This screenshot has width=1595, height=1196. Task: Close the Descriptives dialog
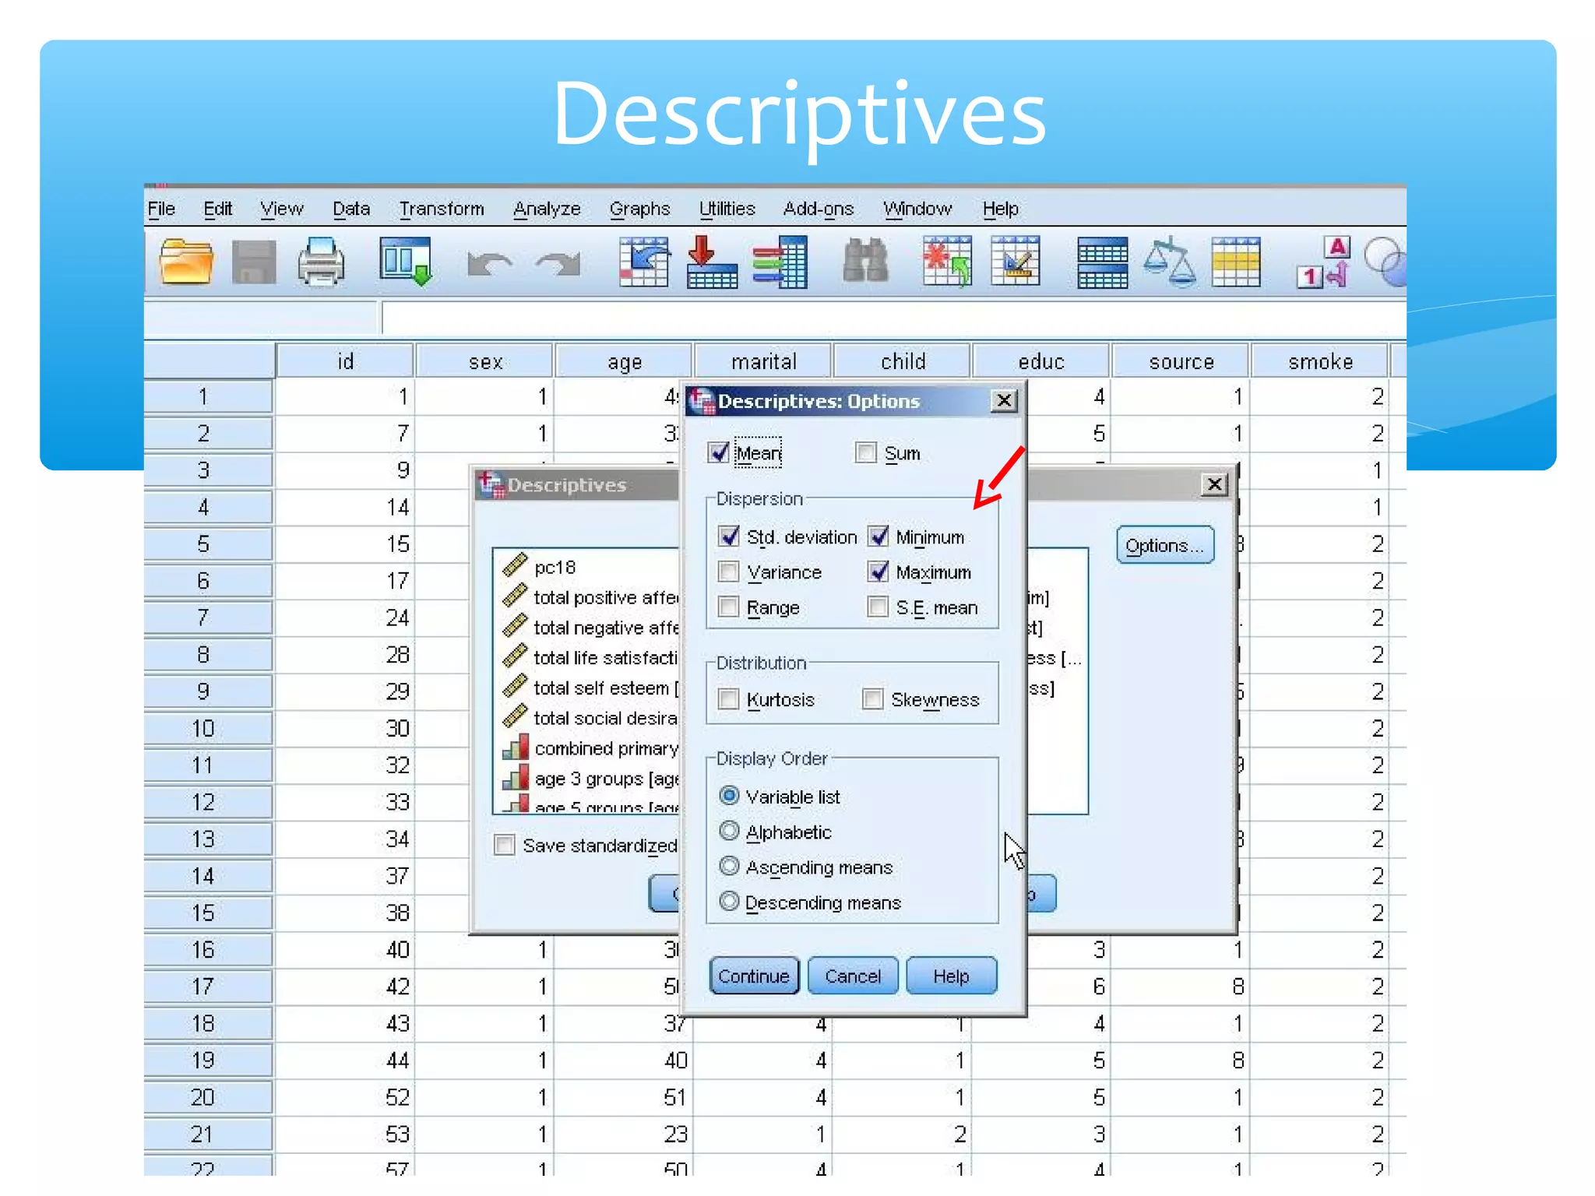click(x=1214, y=484)
